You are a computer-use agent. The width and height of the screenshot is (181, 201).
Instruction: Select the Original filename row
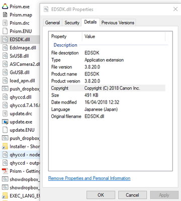[108, 117]
